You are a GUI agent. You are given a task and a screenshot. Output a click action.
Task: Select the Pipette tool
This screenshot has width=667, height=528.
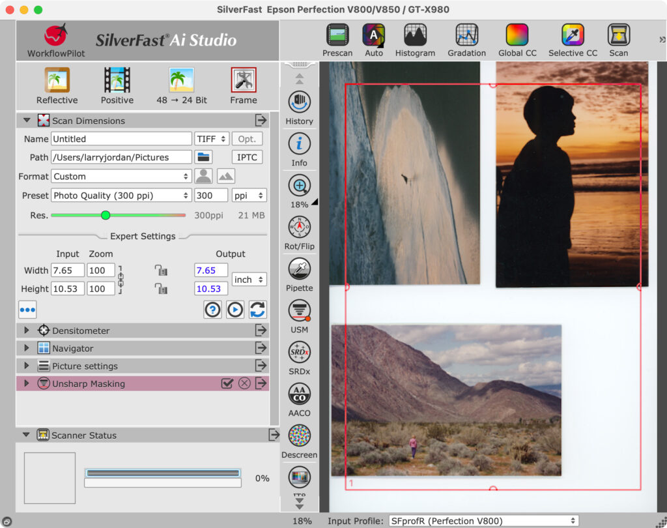click(299, 269)
